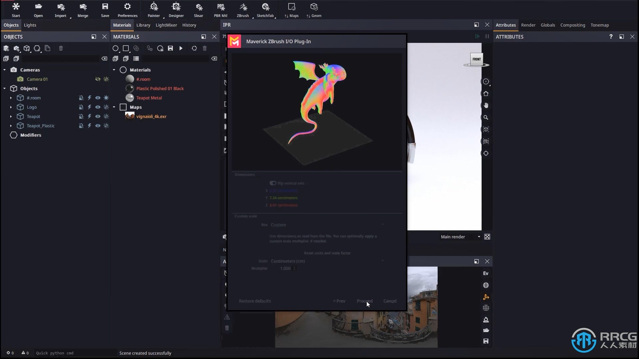The height and width of the screenshot is (359, 639).
Task: Toggle Camera 01 hidden-eye icon
Action: point(98,79)
